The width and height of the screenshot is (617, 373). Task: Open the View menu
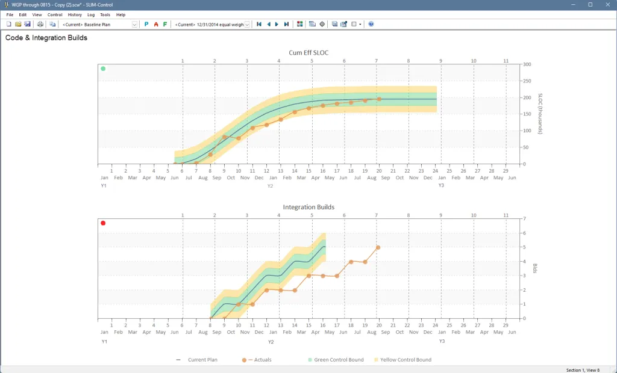[37, 15]
